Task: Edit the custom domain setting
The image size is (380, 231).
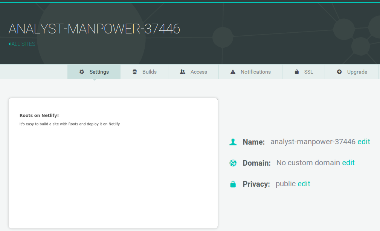Action: [348, 163]
